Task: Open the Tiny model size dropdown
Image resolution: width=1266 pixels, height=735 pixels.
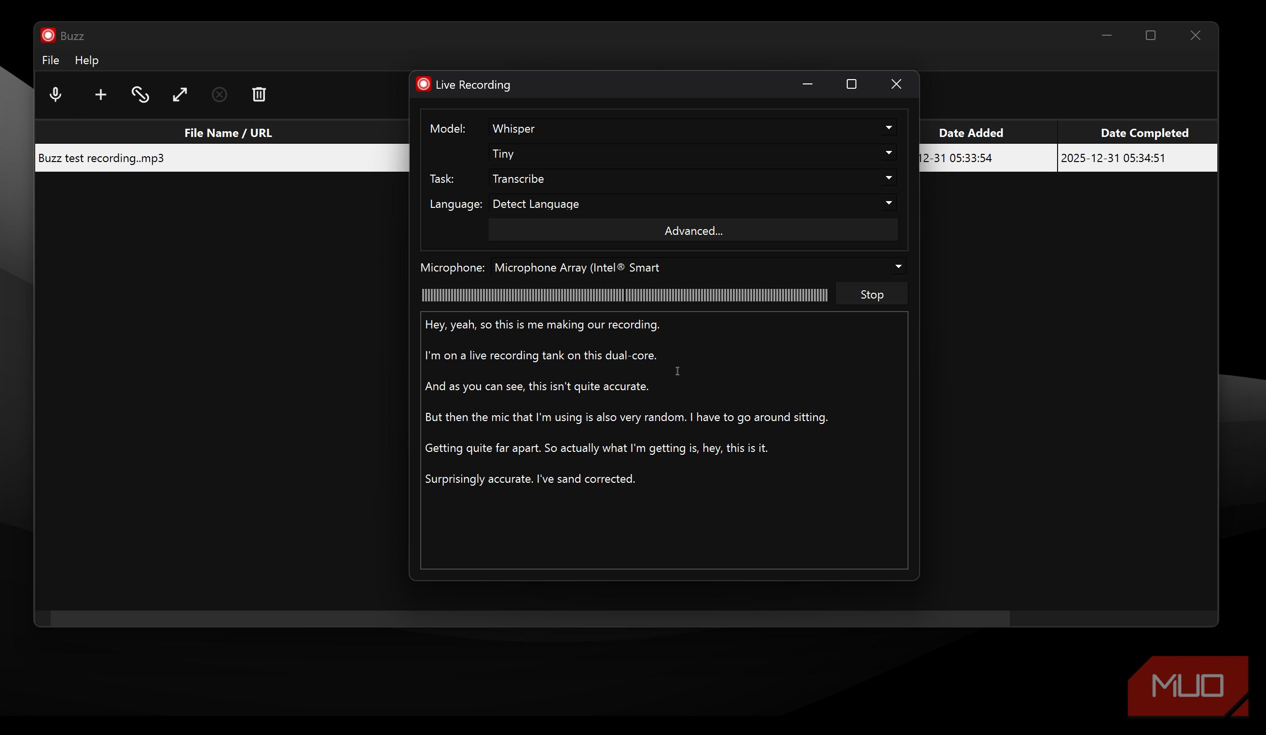Action: point(693,154)
